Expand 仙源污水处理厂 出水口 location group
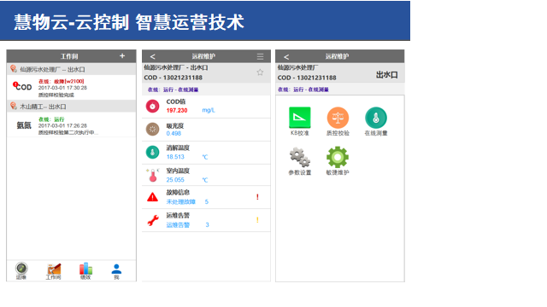 click(x=71, y=69)
